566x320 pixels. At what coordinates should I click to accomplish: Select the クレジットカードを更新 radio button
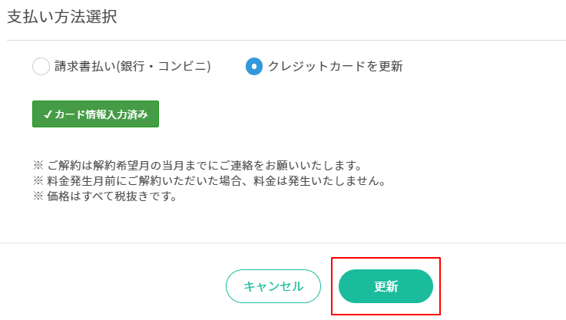tap(254, 67)
